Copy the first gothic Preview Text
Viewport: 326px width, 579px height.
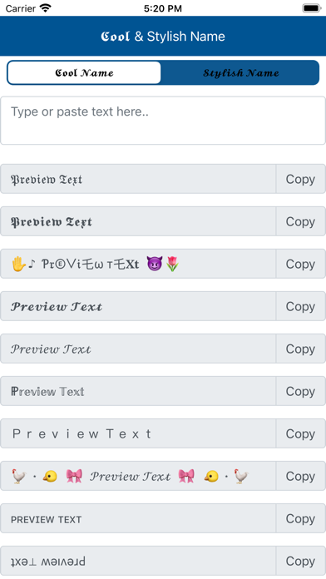point(300,179)
